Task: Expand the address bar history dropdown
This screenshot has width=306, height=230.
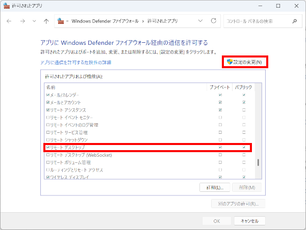Action: 200,21
